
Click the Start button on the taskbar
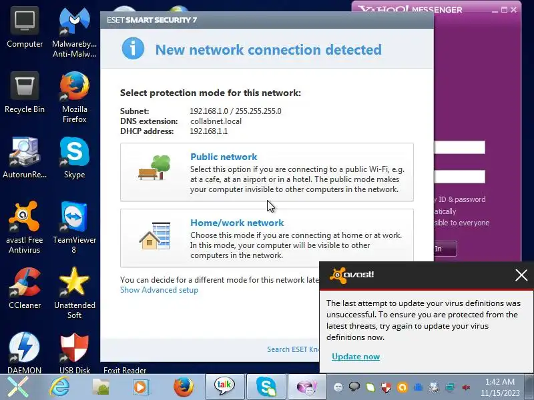[x=18, y=387]
